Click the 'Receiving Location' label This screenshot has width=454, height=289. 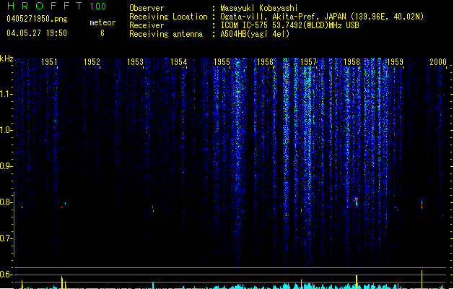click(168, 17)
